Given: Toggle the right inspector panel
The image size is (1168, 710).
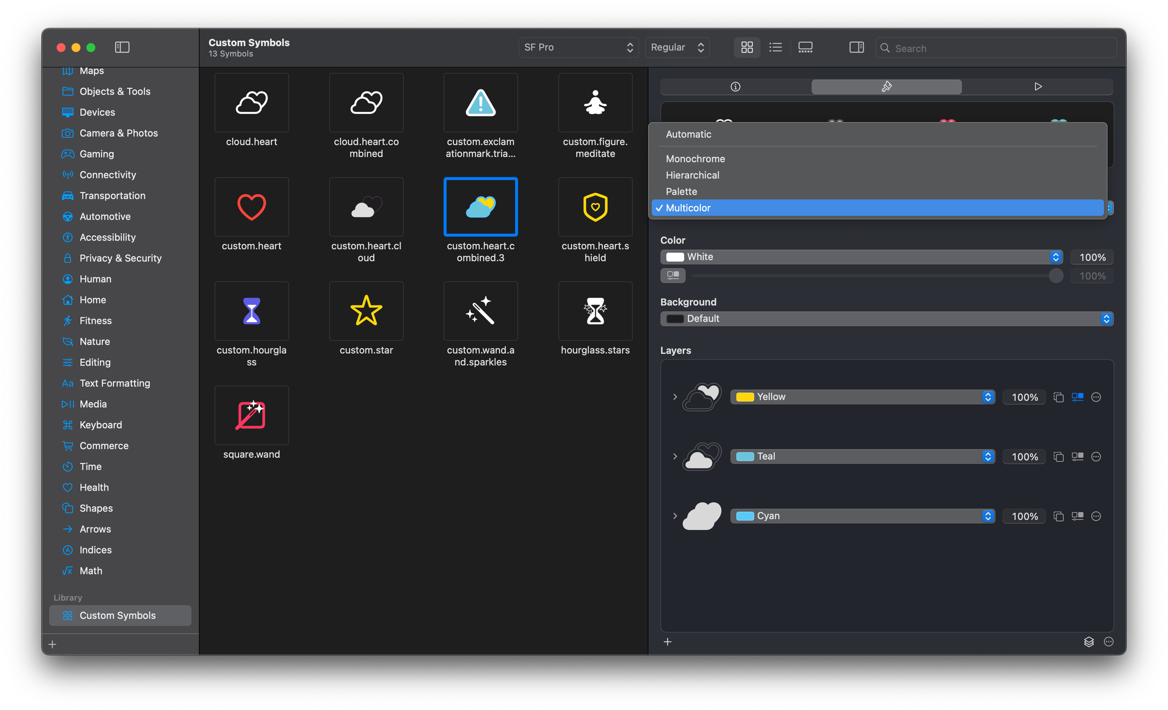Looking at the screenshot, I should tap(857, 47).
